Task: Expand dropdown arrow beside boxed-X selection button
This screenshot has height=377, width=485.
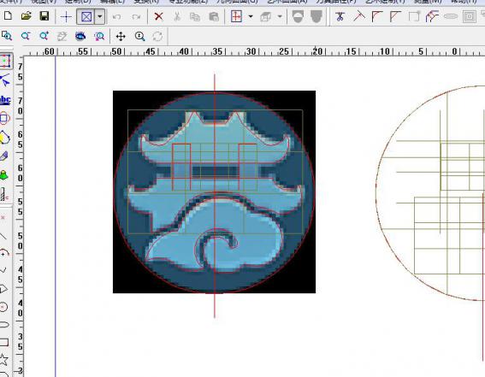Action: 100,17
